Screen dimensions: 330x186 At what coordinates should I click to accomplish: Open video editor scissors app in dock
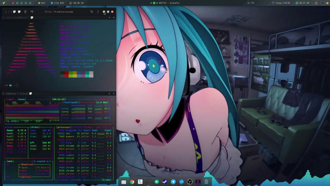click(x=198, y=182)
